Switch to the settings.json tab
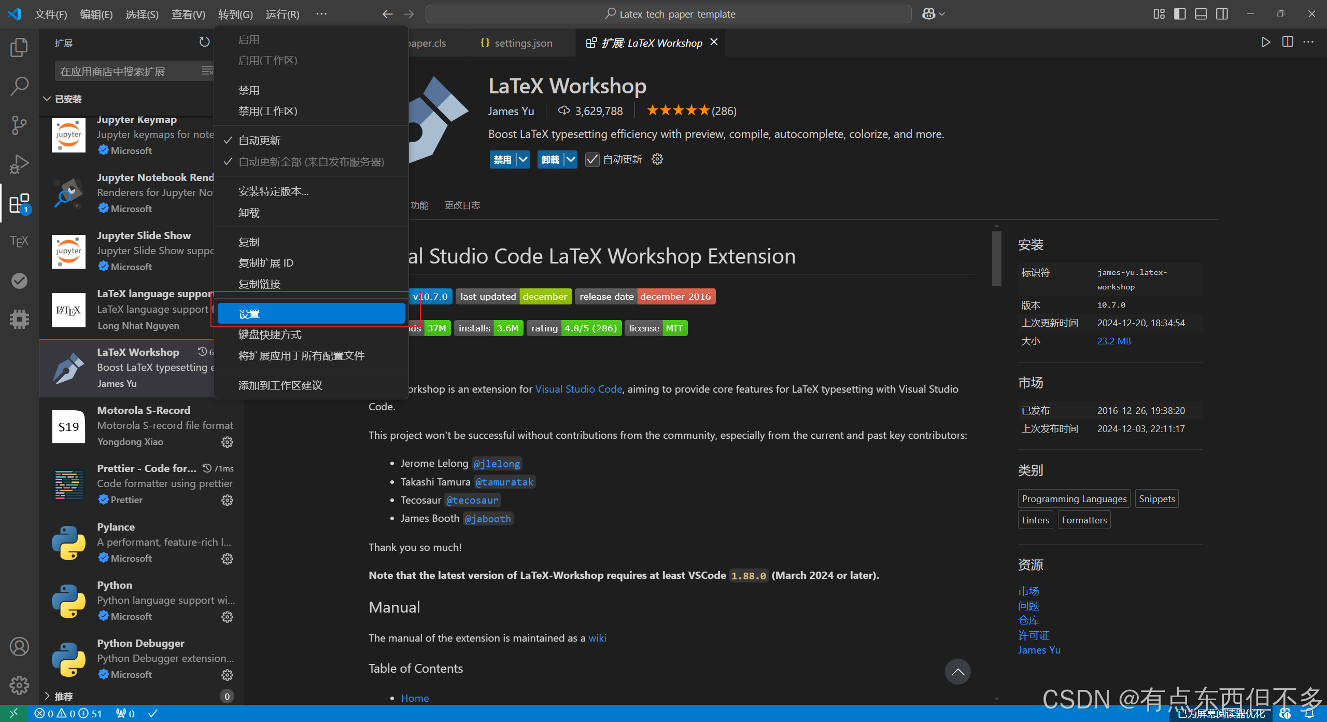The width and height of the screenshot is (1327, 722). pyautogui.click(x=523, y=43)
